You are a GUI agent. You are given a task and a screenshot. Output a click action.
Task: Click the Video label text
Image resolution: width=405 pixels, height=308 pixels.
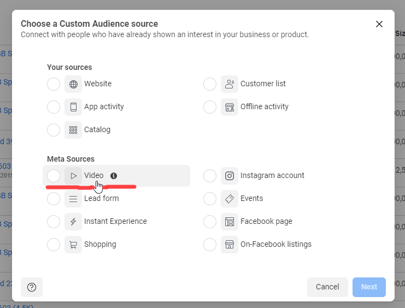point(94,175)
